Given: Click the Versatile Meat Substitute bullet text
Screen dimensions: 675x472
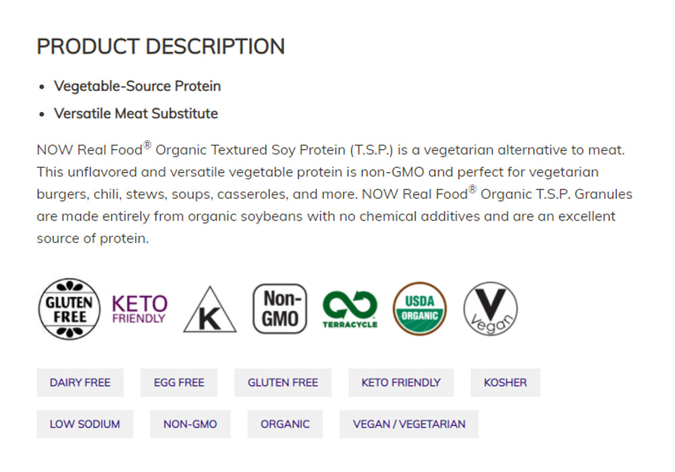Looking at the screenshot, I should [136, 113].
